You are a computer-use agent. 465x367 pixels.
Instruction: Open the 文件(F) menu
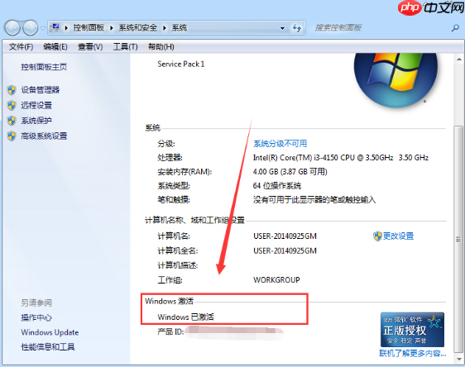[x=21, y=47]
